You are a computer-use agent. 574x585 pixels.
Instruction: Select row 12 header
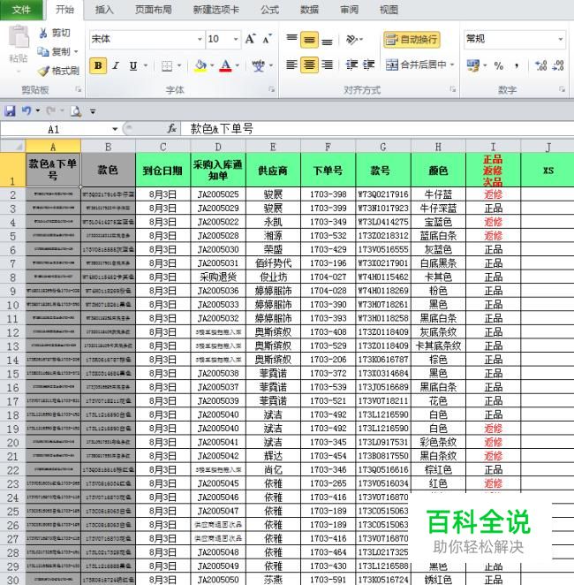coord(12,332)
